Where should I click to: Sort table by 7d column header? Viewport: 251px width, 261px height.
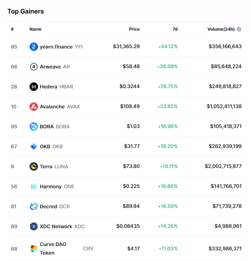click(x=175, y=29)
